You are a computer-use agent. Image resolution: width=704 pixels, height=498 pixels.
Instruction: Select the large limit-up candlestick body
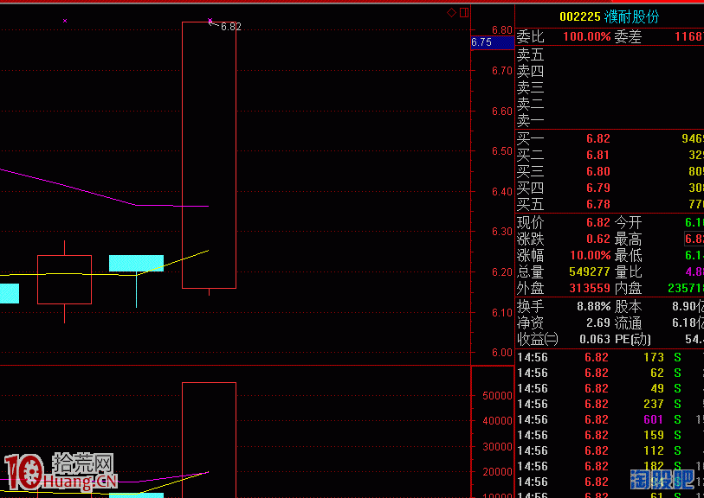pos(209,156)
